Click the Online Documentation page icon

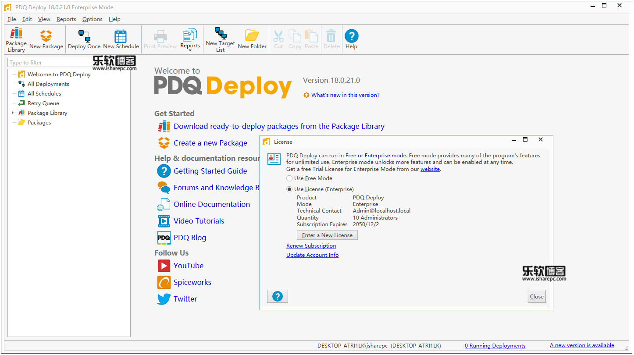164,204
